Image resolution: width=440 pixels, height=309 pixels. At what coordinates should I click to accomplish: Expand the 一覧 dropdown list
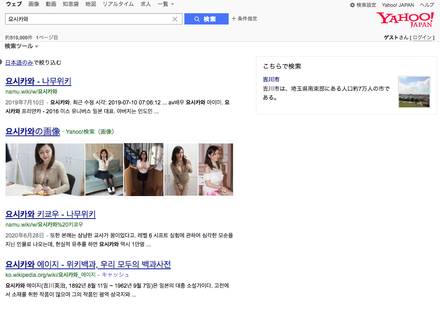coord(166,4)
